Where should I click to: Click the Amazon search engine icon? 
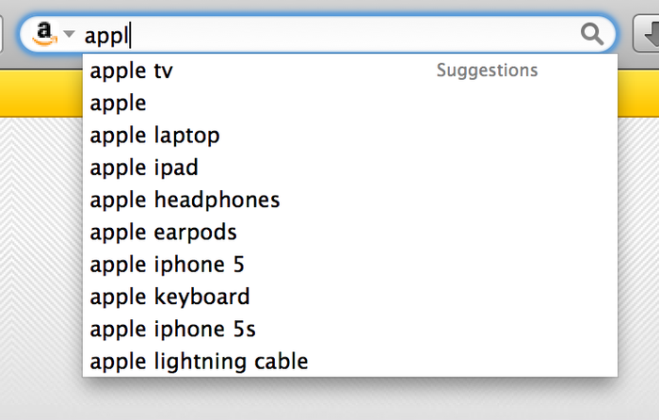[44, 34]
